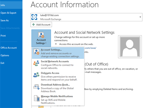The width and height of the screenshot is (150, 108).
Task: Toggle the Account Settings dropdown button
Action: click(41, 38)
